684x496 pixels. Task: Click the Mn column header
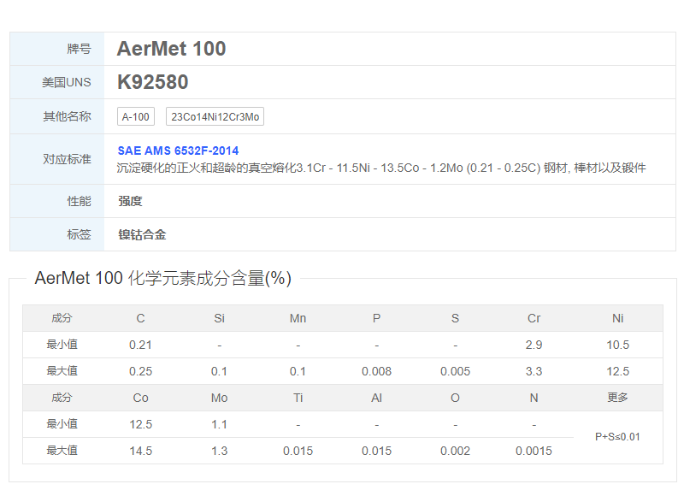[x=298, y=318]
